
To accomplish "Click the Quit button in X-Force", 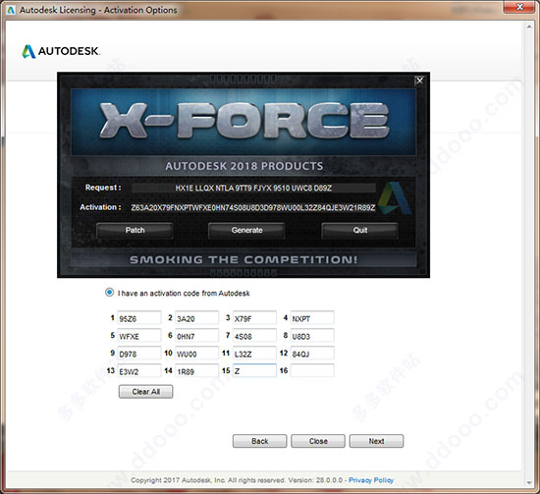I will 360,230.
